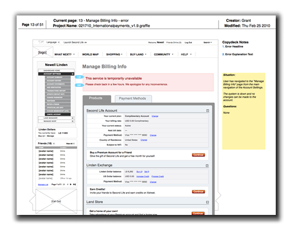Open Account Summary in sidebar
290x228 pixels.
click(58, 77)
